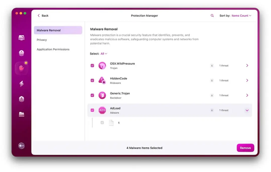
Task: Show info for Generic.Trojan threat
Action: (x=212, y=96)
